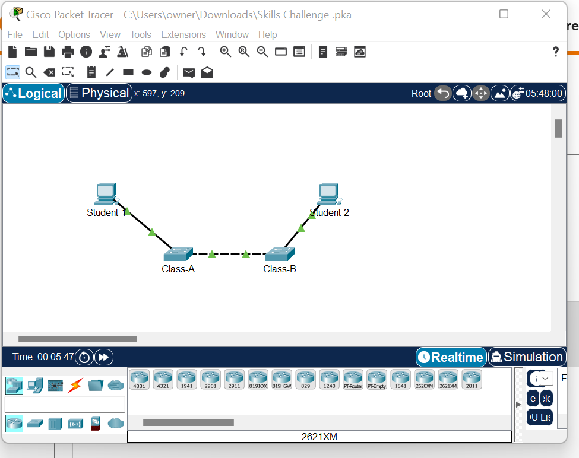Click the Paste icon

(x=164, y=52)
